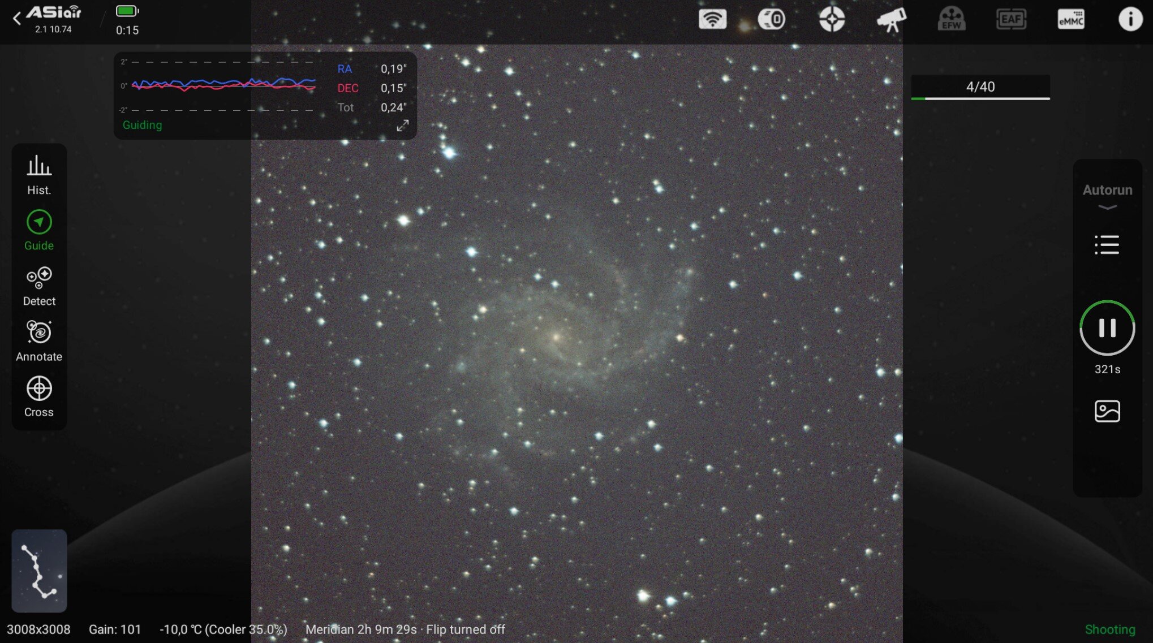Go back with the ASIAIR arrow
The width and height of the screenshot is (1153, 643).
point(17,19)
